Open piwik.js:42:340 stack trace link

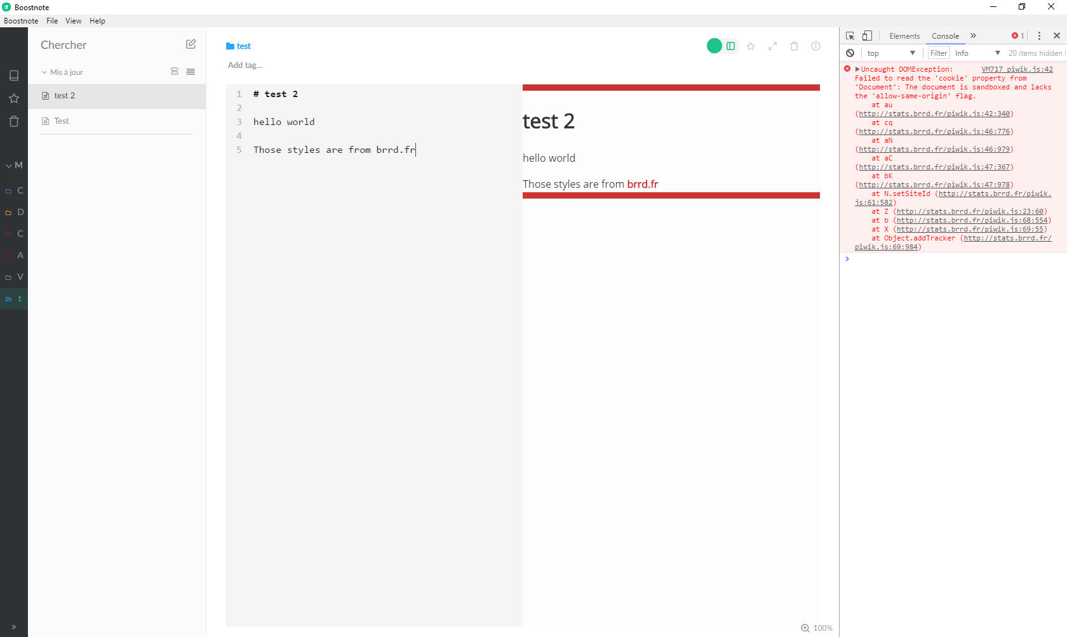pyautogui.click(x=934, y=114)
